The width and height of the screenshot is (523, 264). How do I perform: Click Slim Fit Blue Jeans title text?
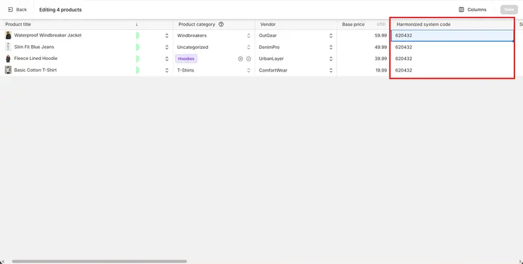[34, 47]
